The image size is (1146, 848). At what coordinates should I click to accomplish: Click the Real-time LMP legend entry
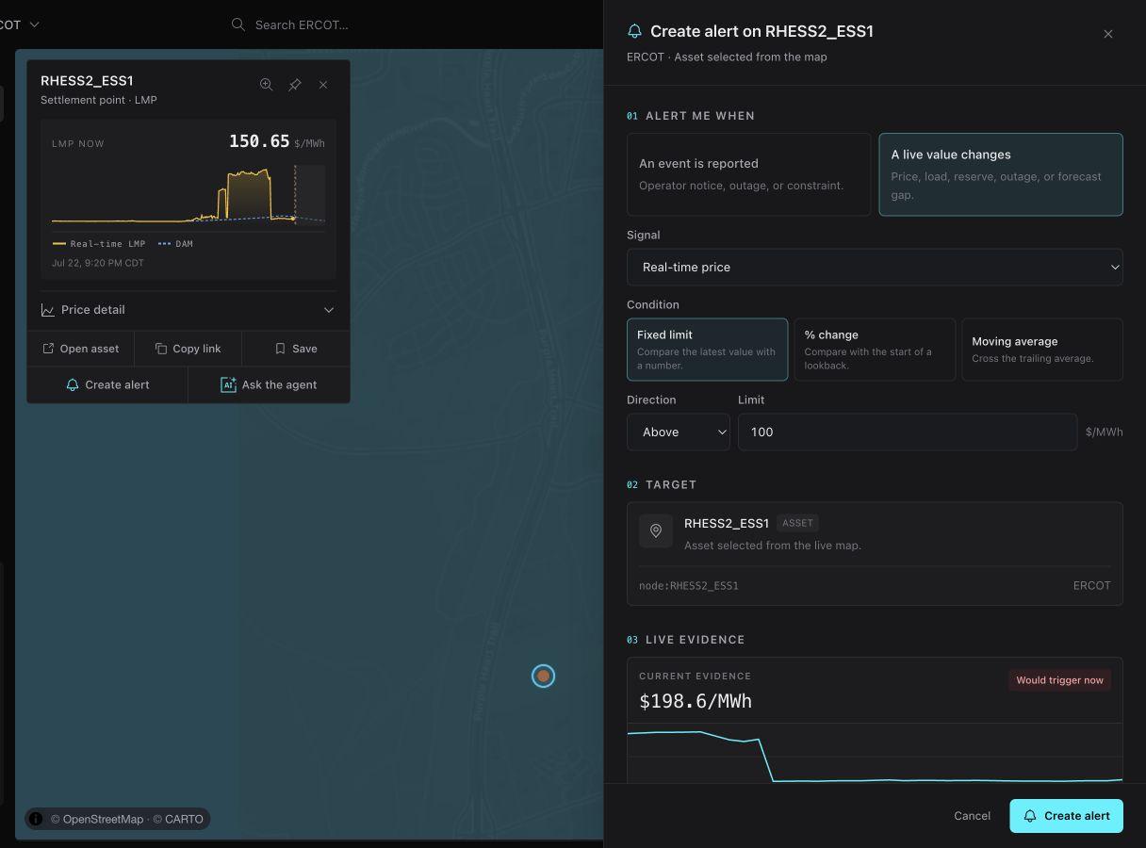[x=99, y=244]
